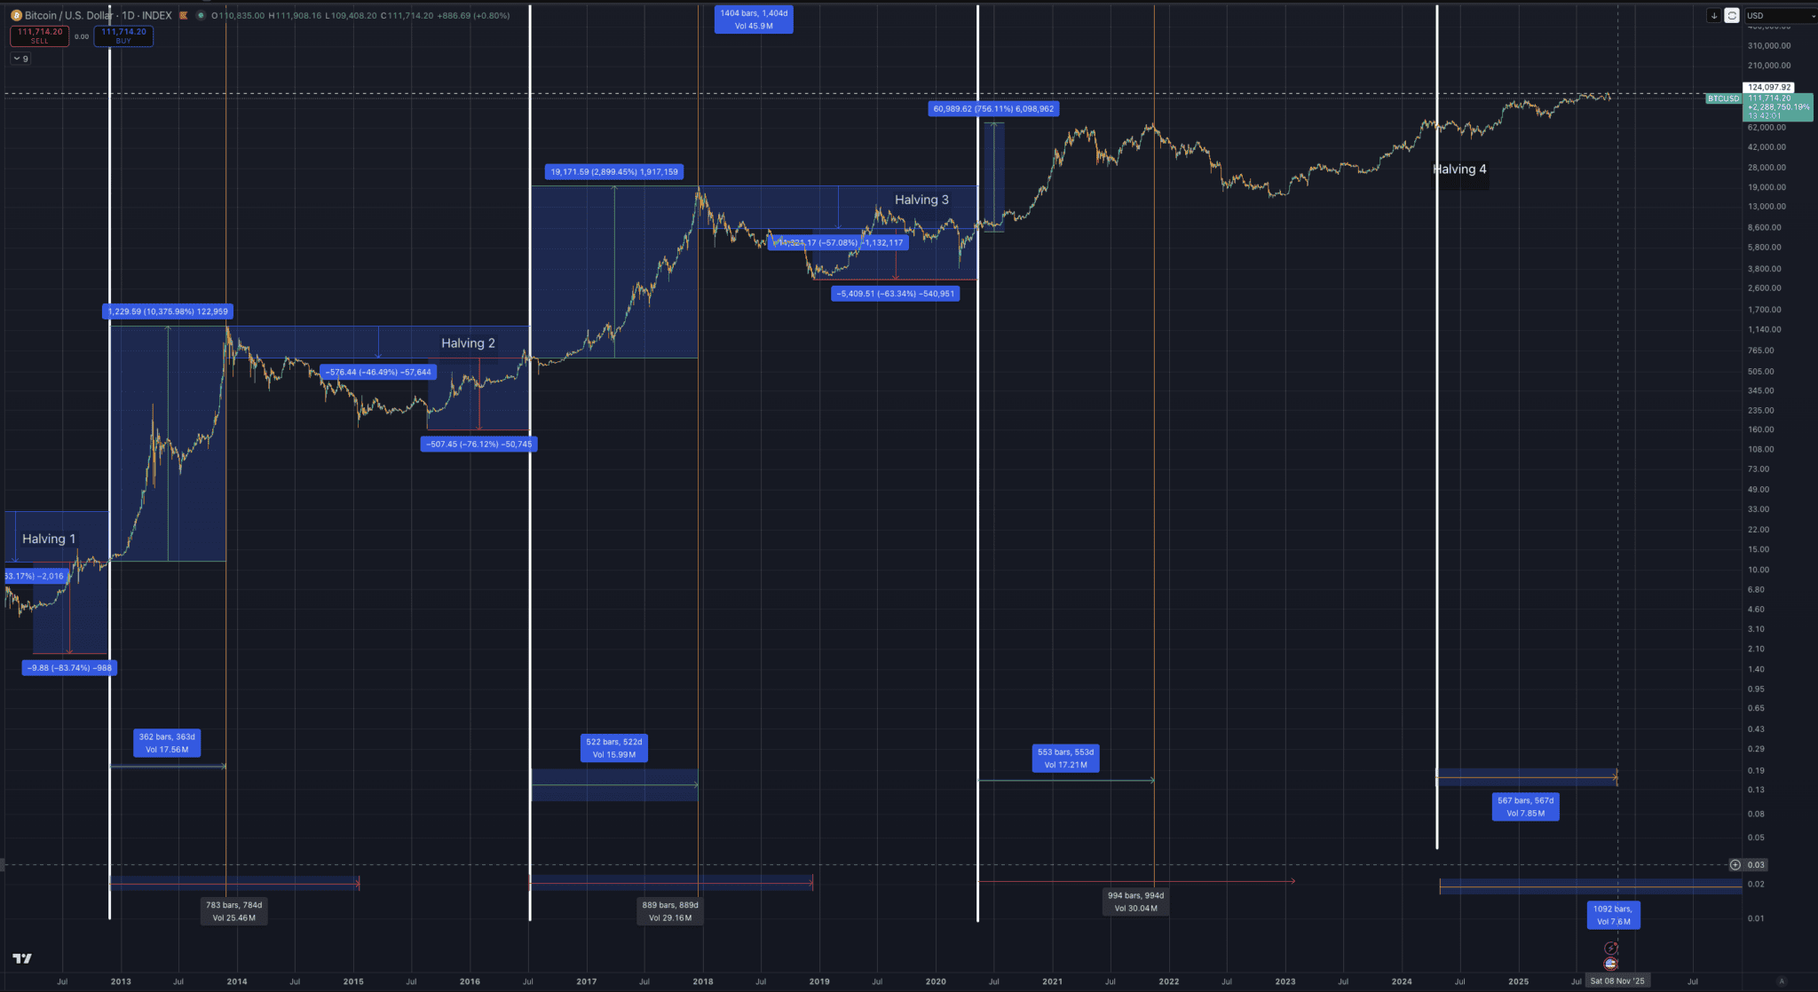Open the lightning bolt event marker

1611,949
